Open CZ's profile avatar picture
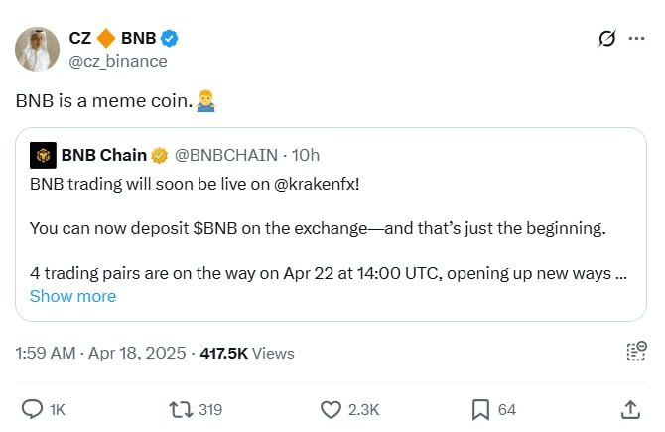The image size is (665, 432). (38, 49)
